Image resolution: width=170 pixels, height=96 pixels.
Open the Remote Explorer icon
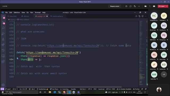tap(3, 56)
